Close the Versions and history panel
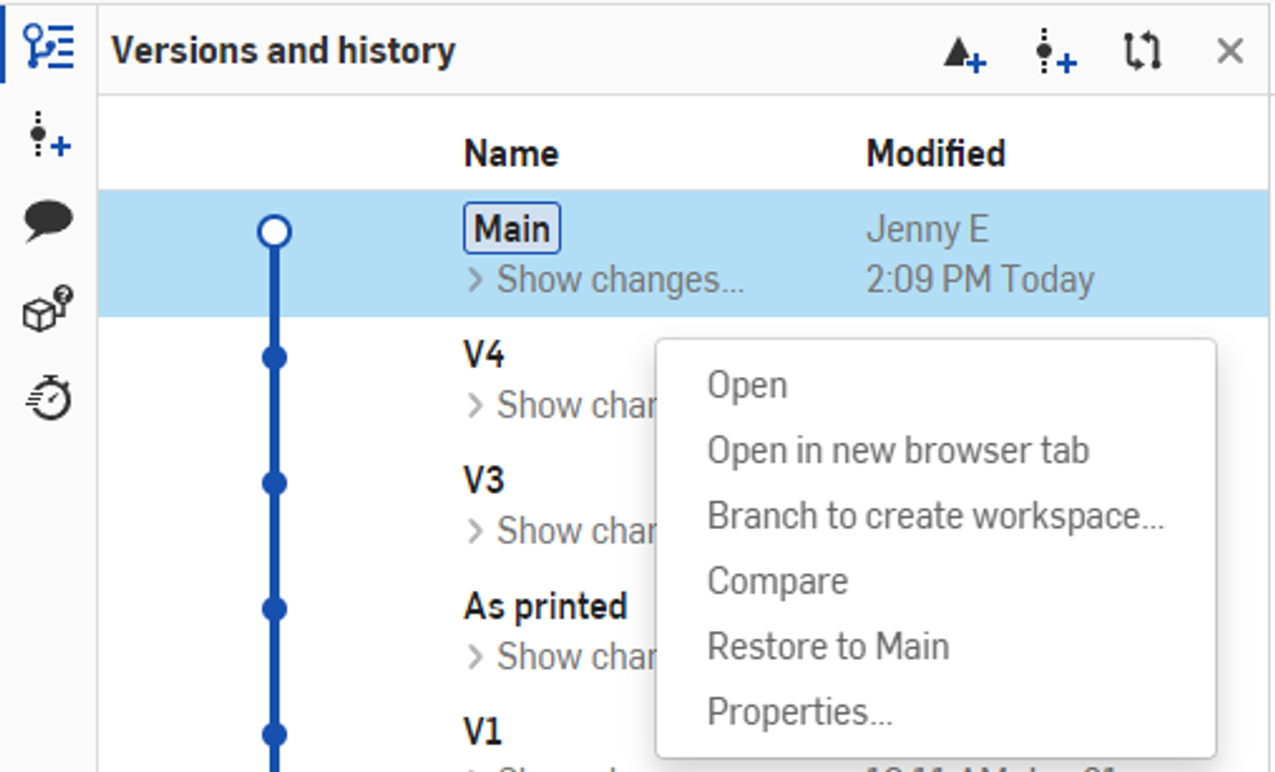 [x=1230, y=52]
